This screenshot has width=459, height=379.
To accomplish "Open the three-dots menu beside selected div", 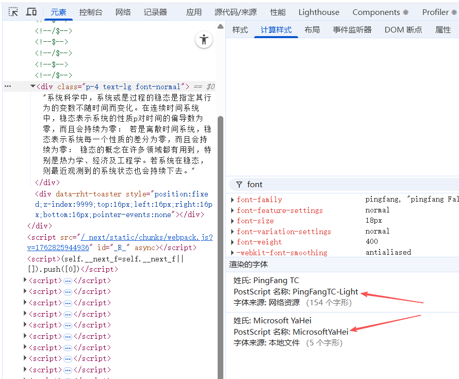I will point(8,87).
